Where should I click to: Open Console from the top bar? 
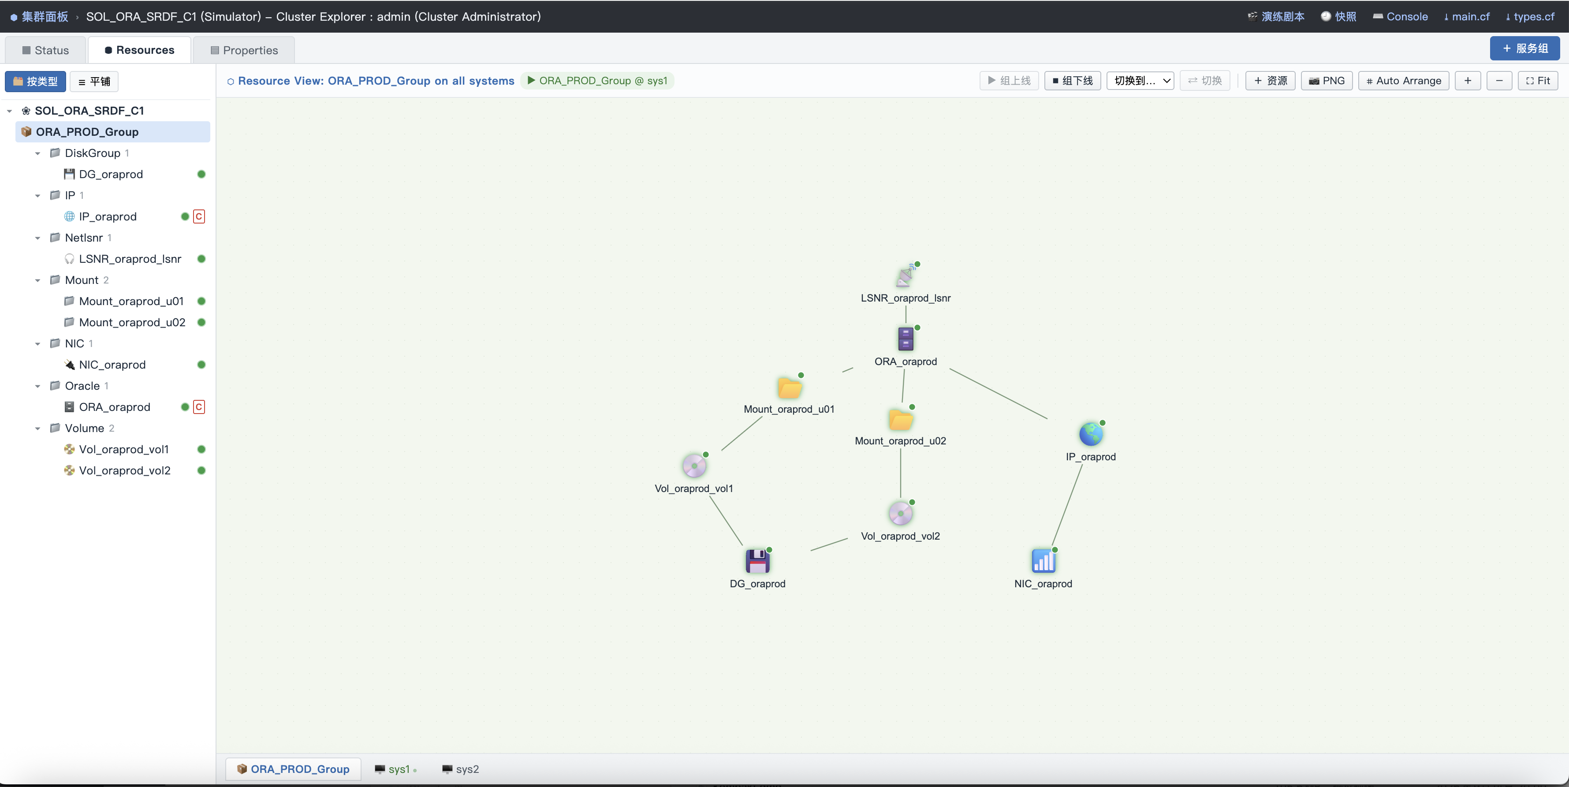coord(1400,16)
